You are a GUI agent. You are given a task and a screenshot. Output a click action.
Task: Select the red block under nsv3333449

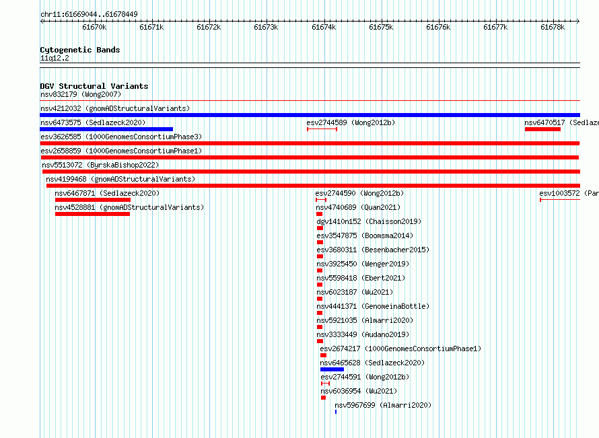pos(320,341)
